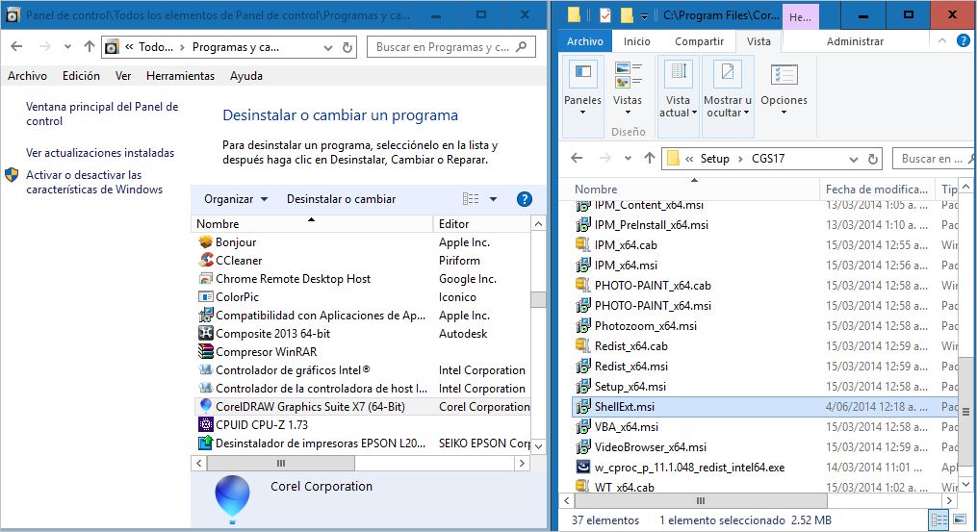977x532 pixels.
Task: Open Activar o desactivar características de Windows
Action: (x=94, y=183)
